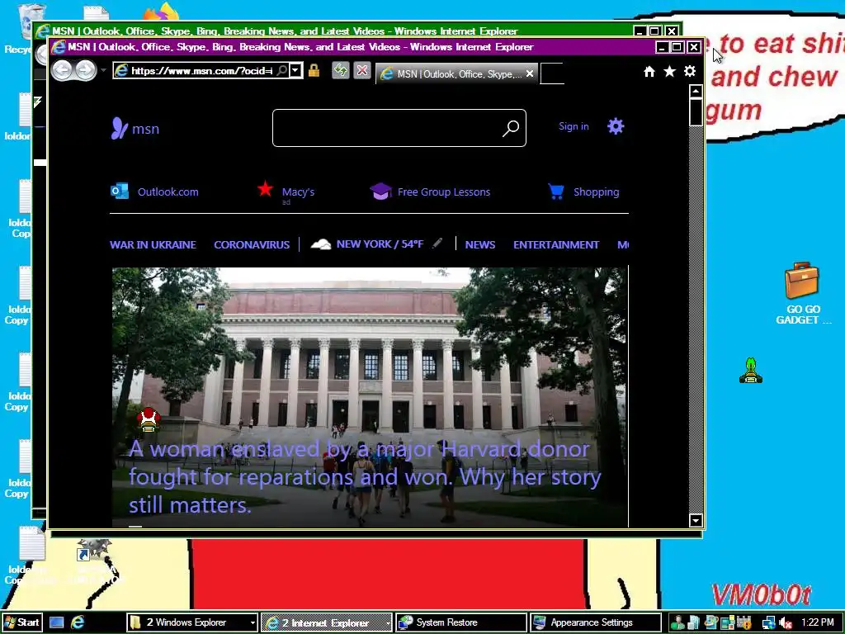Open the Shopping link
This screenshot has width=845, height=634.
coord(596,192)
